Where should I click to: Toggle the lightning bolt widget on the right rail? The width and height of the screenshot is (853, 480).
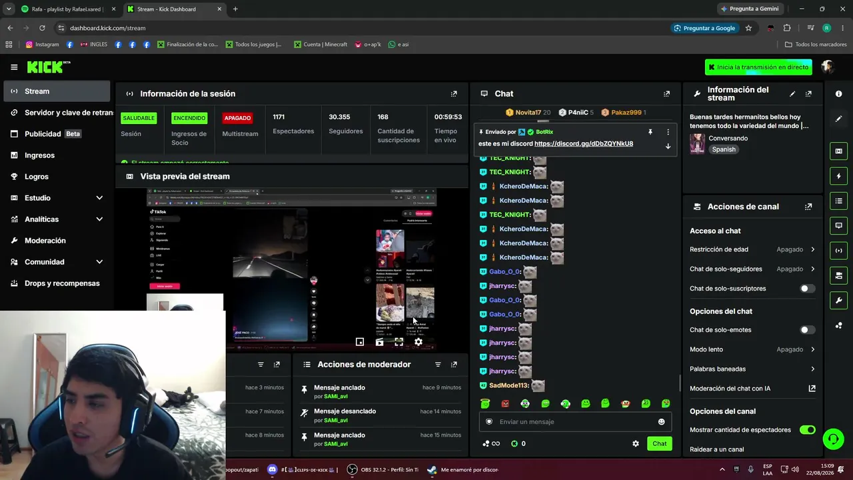838,176
